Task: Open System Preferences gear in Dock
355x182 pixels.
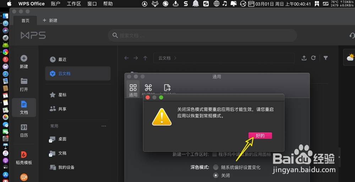Action: coord(5,139)
